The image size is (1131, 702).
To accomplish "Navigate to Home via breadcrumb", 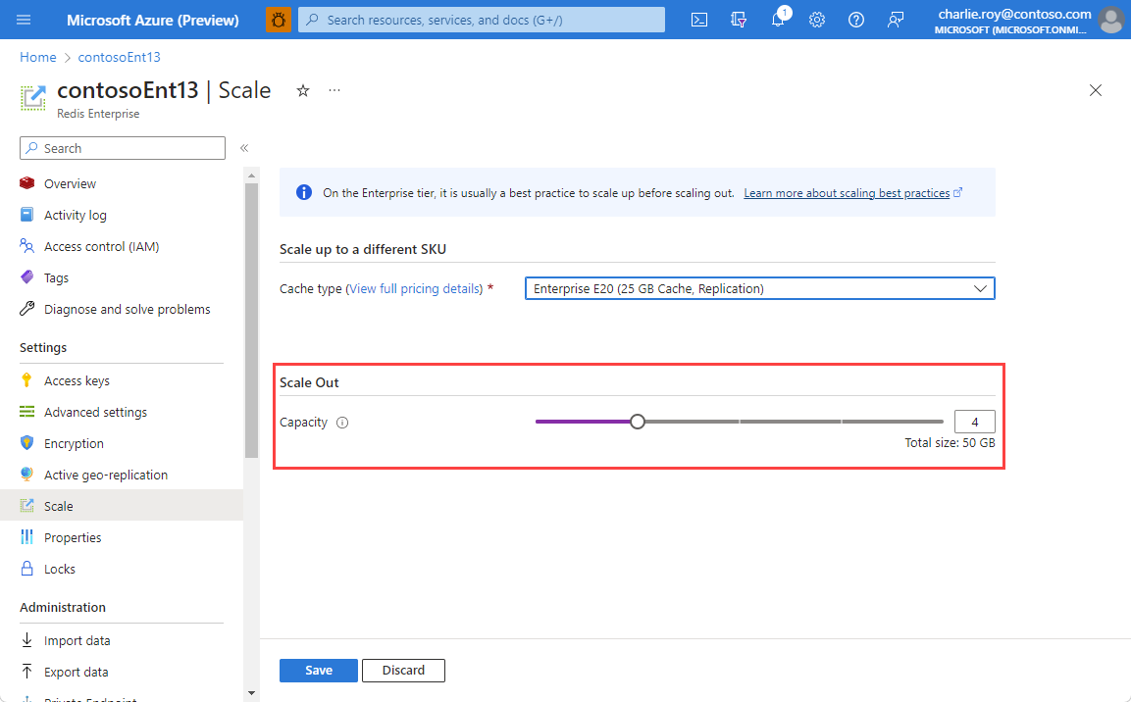I will (x=37, y=56).
